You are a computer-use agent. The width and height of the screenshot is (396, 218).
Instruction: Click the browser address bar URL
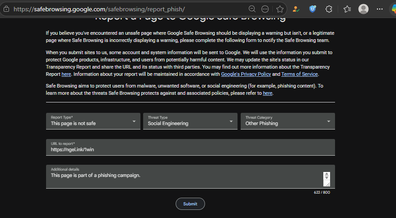(x=99, y=9)
